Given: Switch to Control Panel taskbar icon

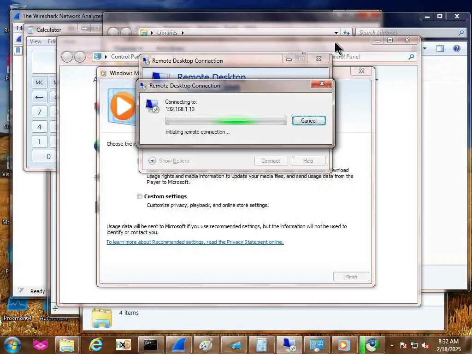Looking at the screenshot, I should [317, 345].
